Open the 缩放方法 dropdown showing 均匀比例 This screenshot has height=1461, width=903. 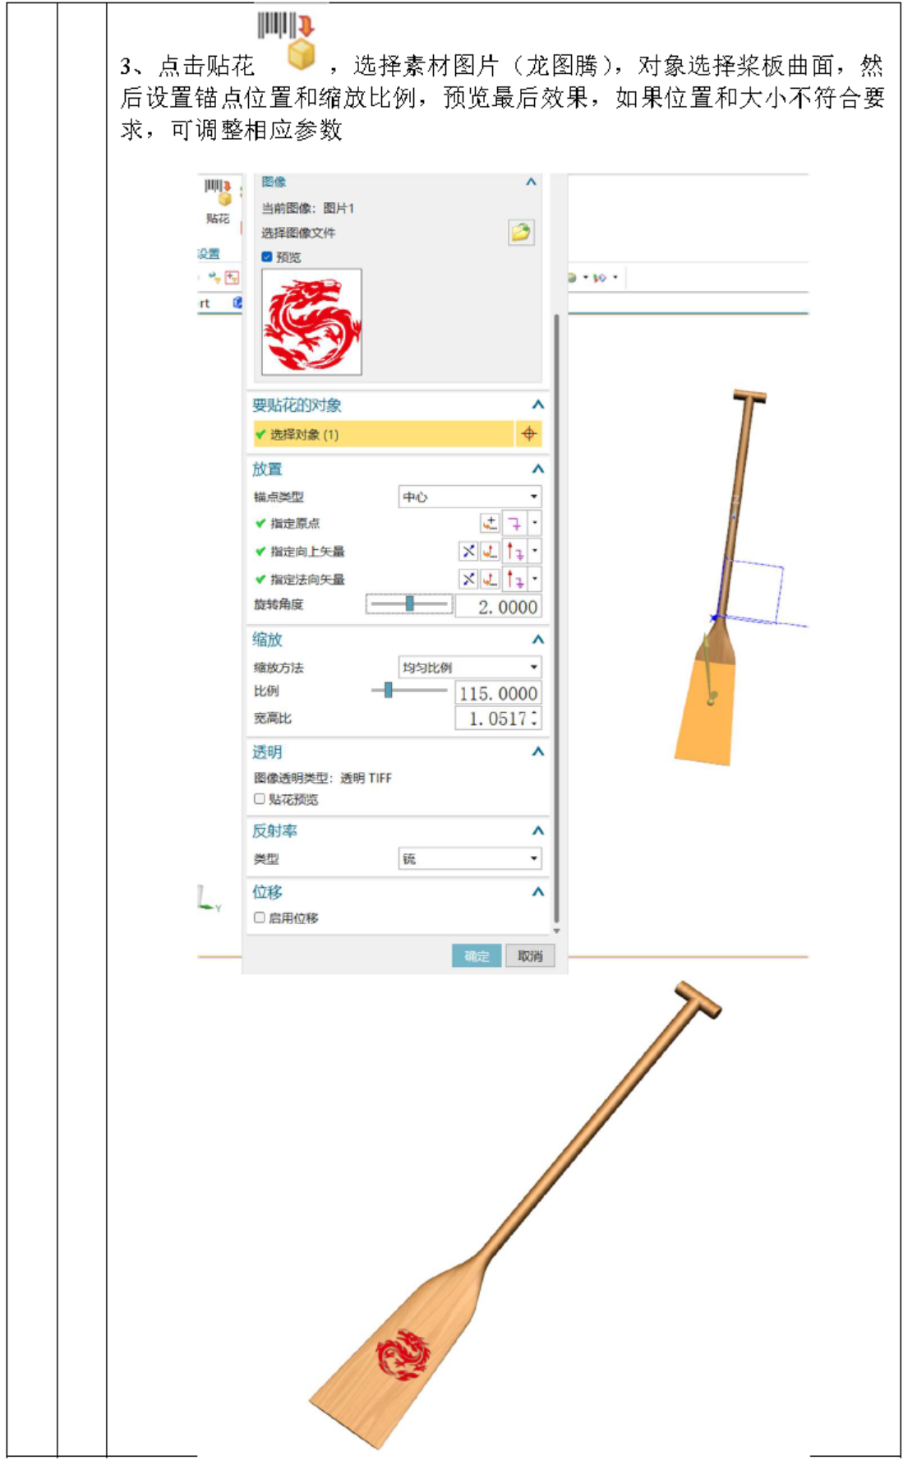point(470,667)
